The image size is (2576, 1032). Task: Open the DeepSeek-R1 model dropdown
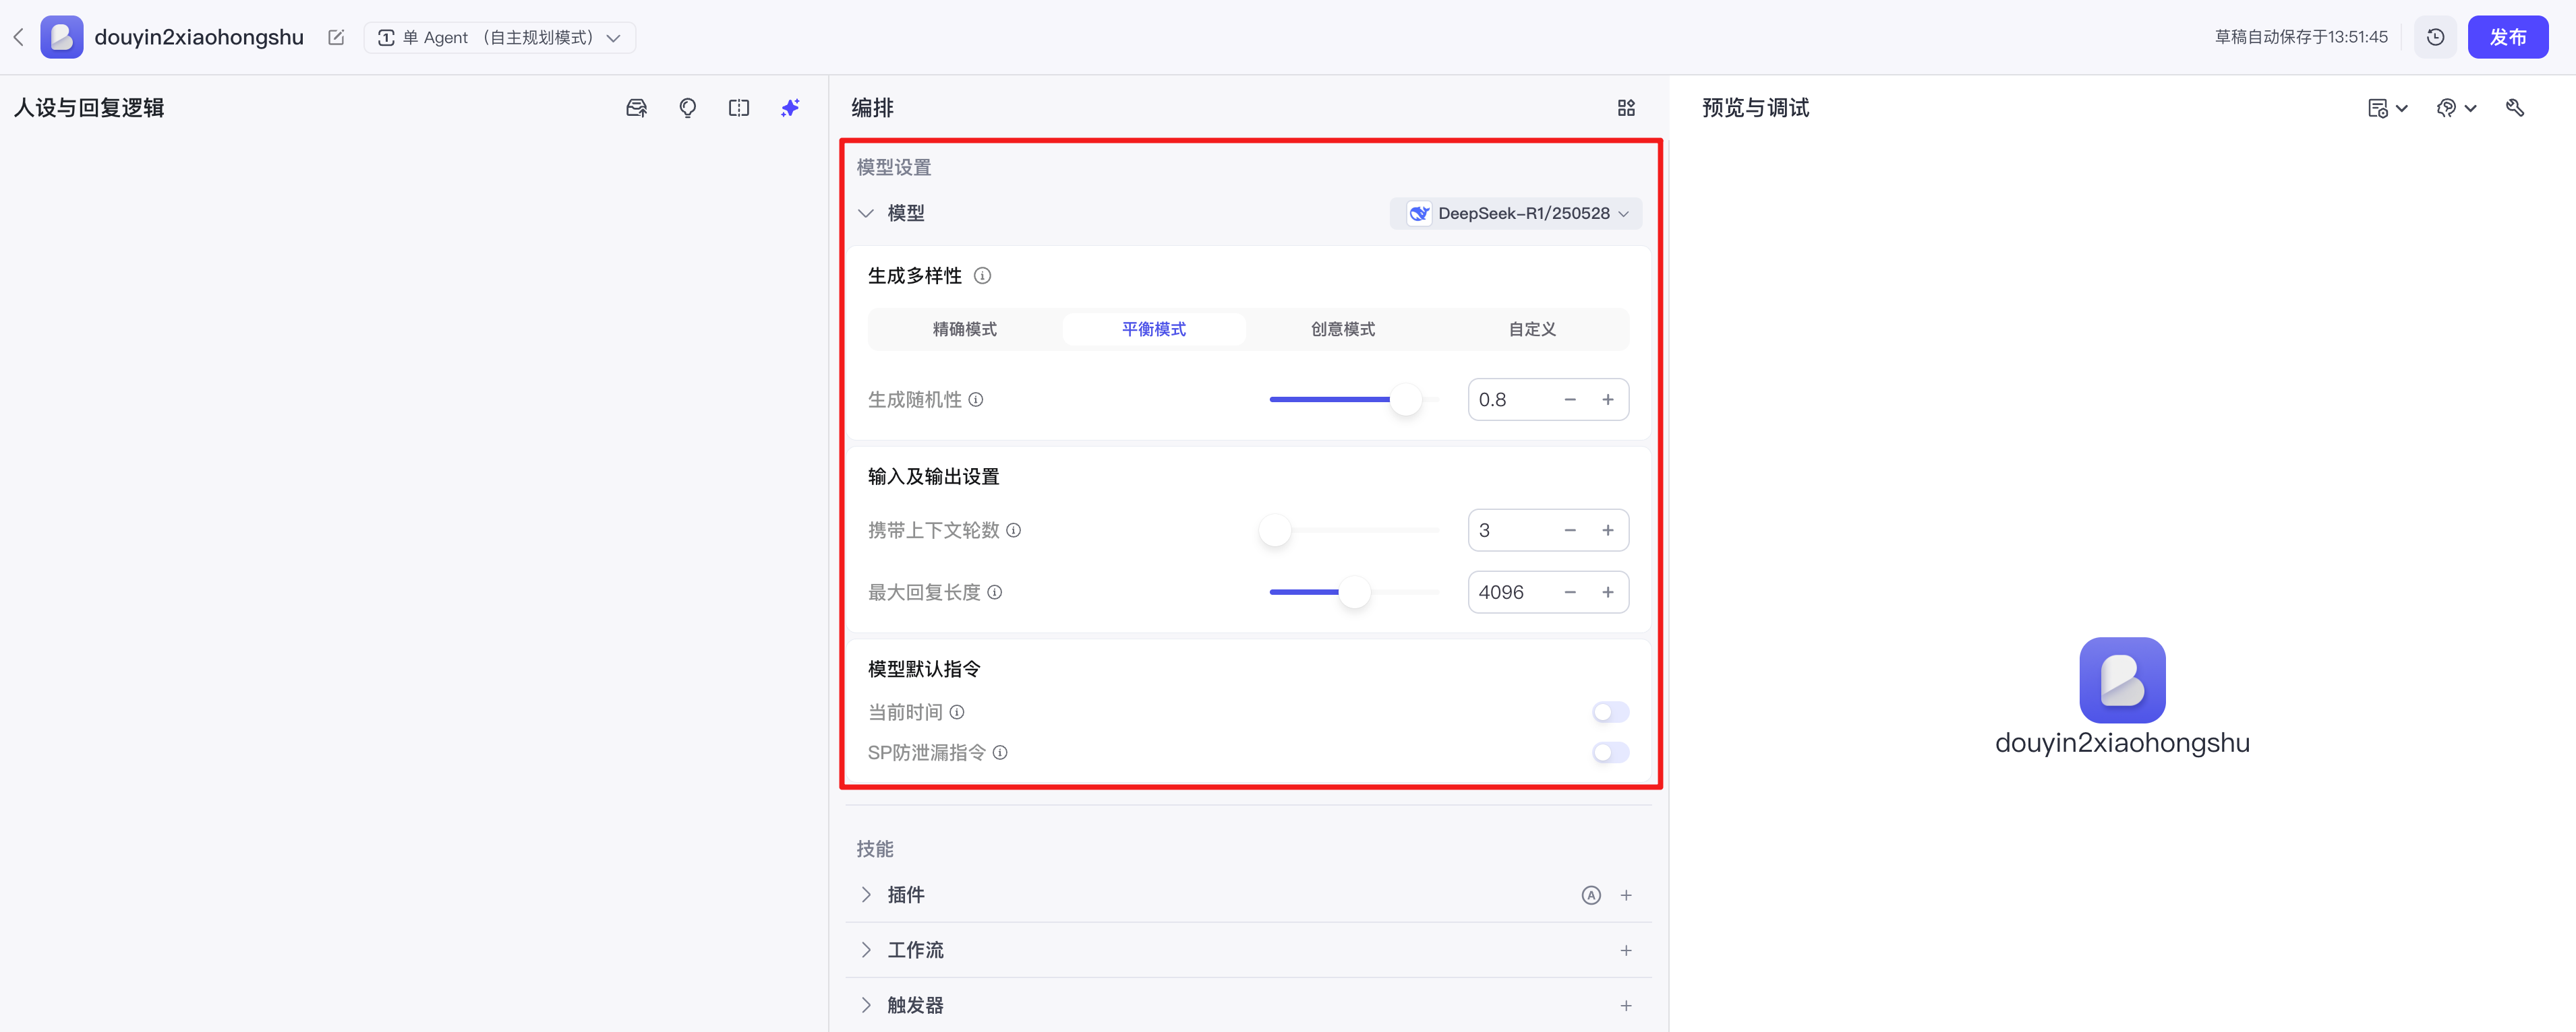(1516, 213)
